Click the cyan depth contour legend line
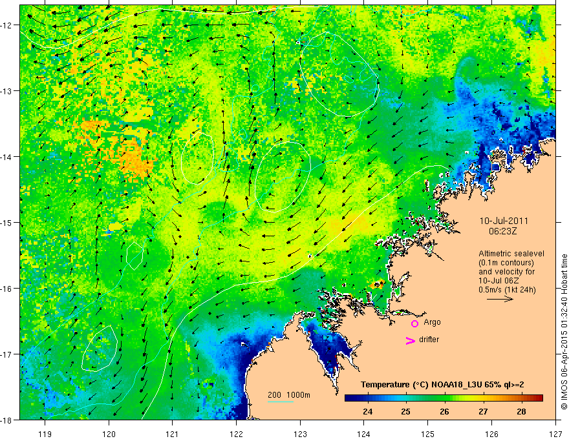This screenshot has height=439, width=569. pyautogui.click(x=281, y=402)
